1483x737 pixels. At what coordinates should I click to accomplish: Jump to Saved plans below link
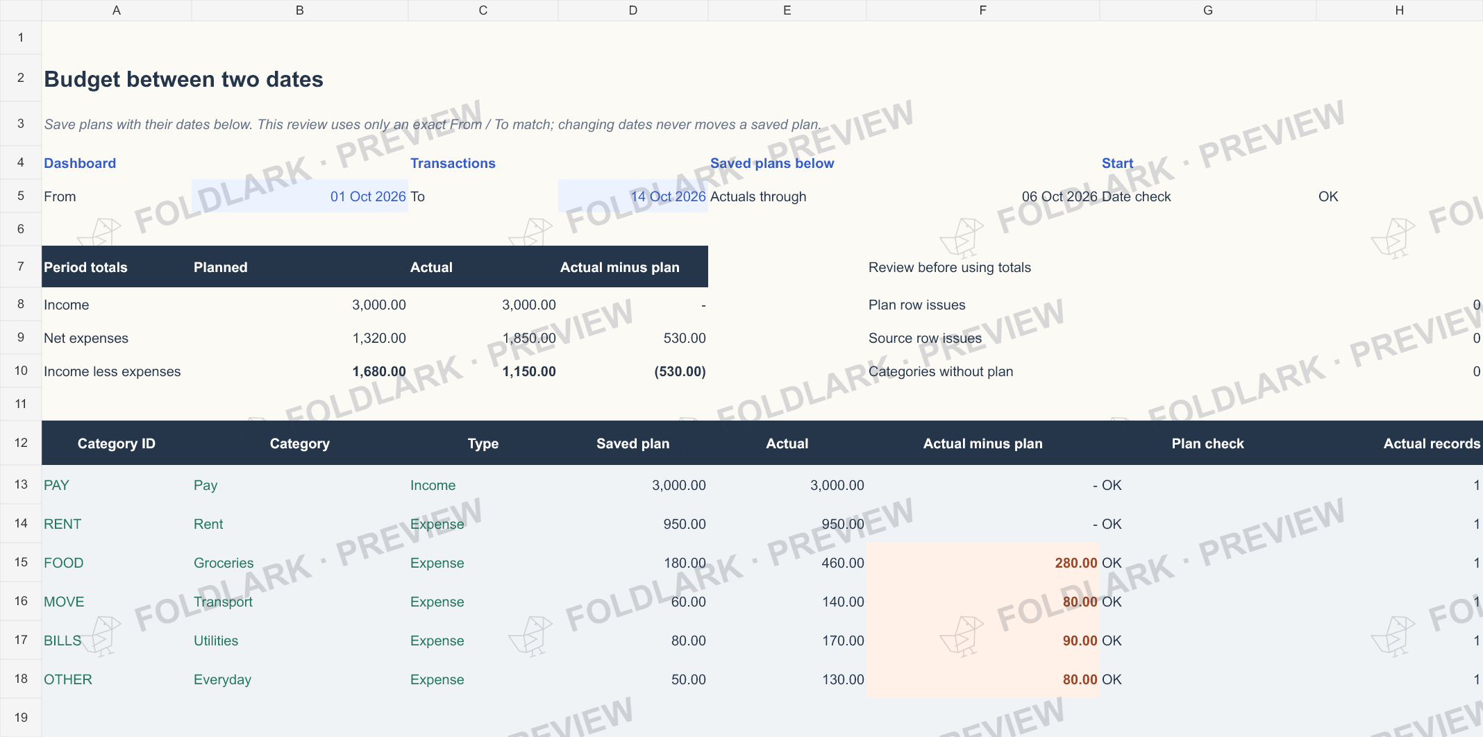click(x=772, y=163)
